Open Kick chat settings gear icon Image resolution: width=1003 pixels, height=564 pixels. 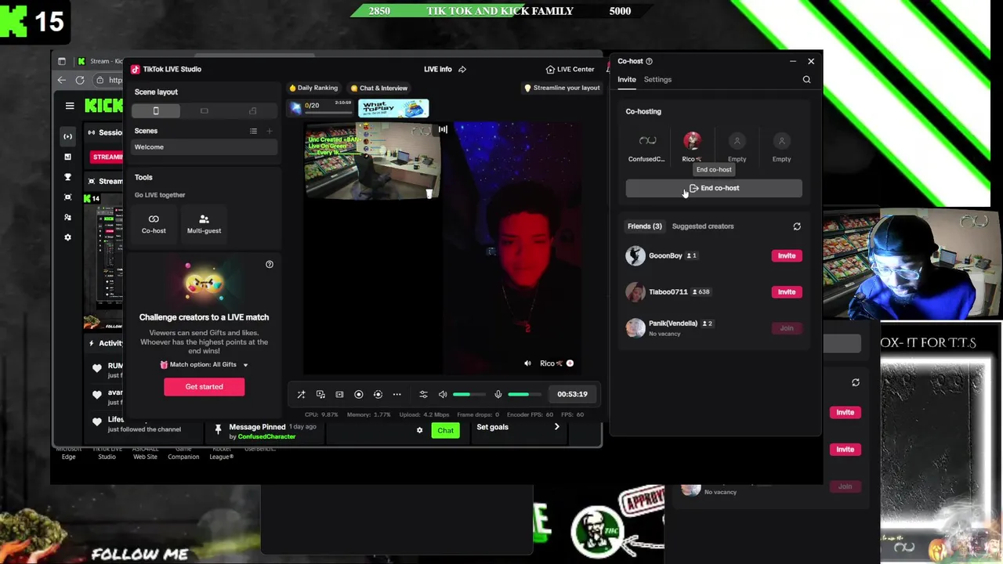pos(419,430)
